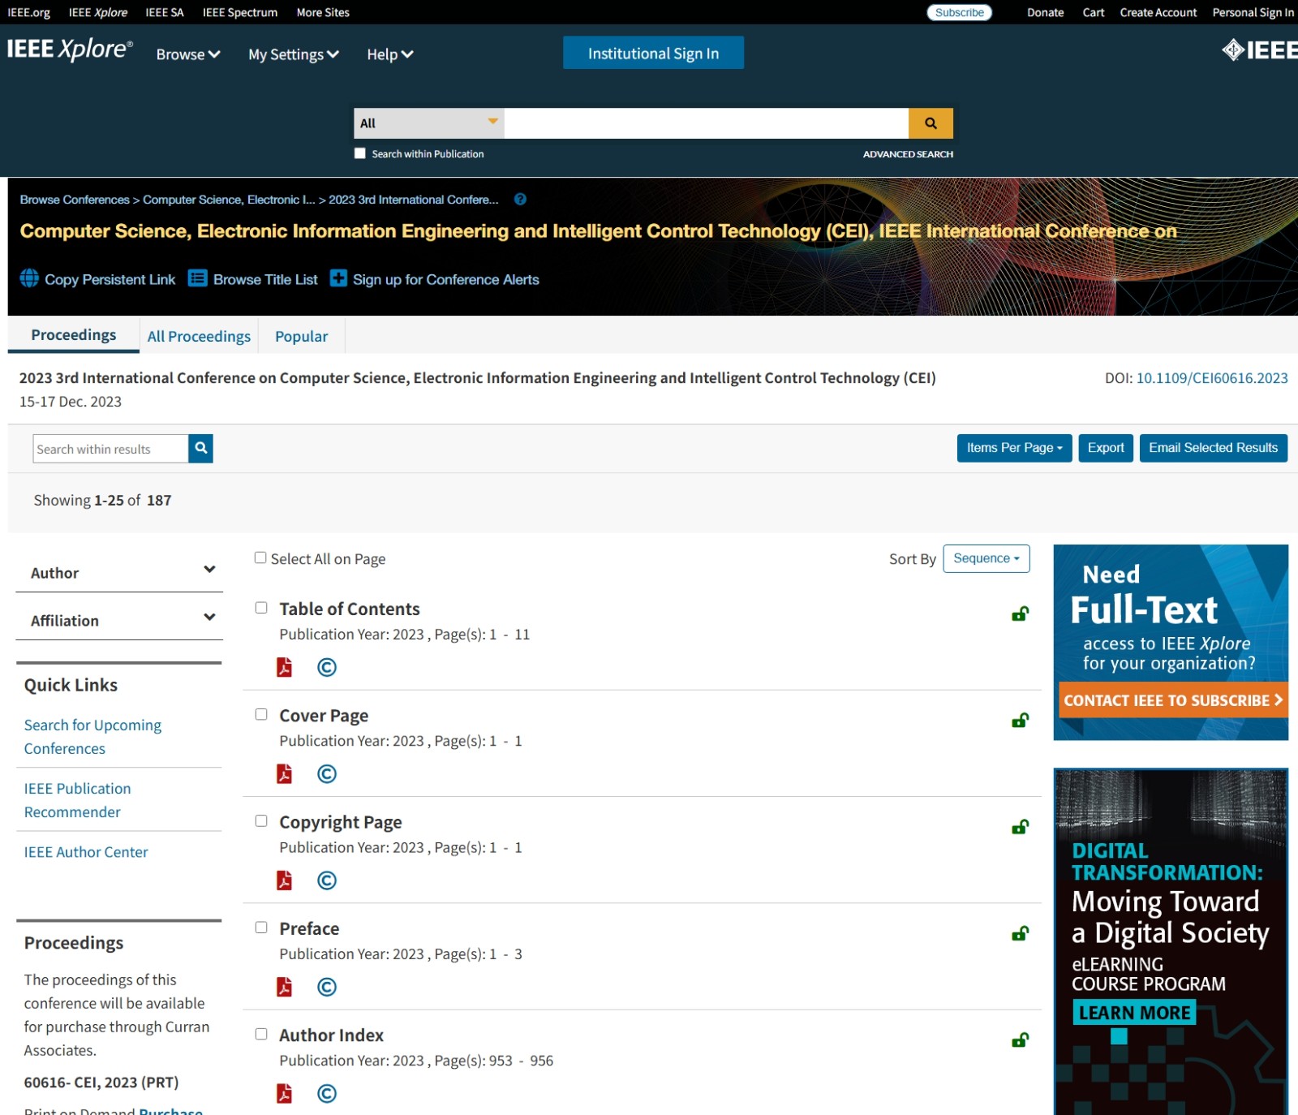Click the help question mark beside breadcrumb
Screen dimensions: 1298x1115
click(x=520, y=200)
